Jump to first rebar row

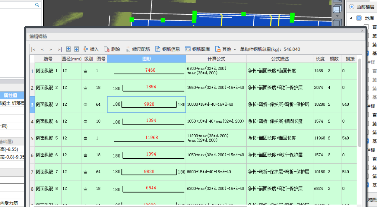[x=33, y=49]
